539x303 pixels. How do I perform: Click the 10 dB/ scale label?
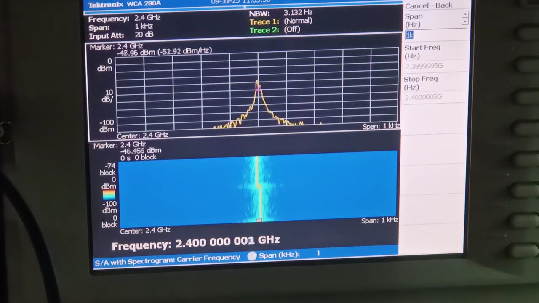[x=108, y=96]
